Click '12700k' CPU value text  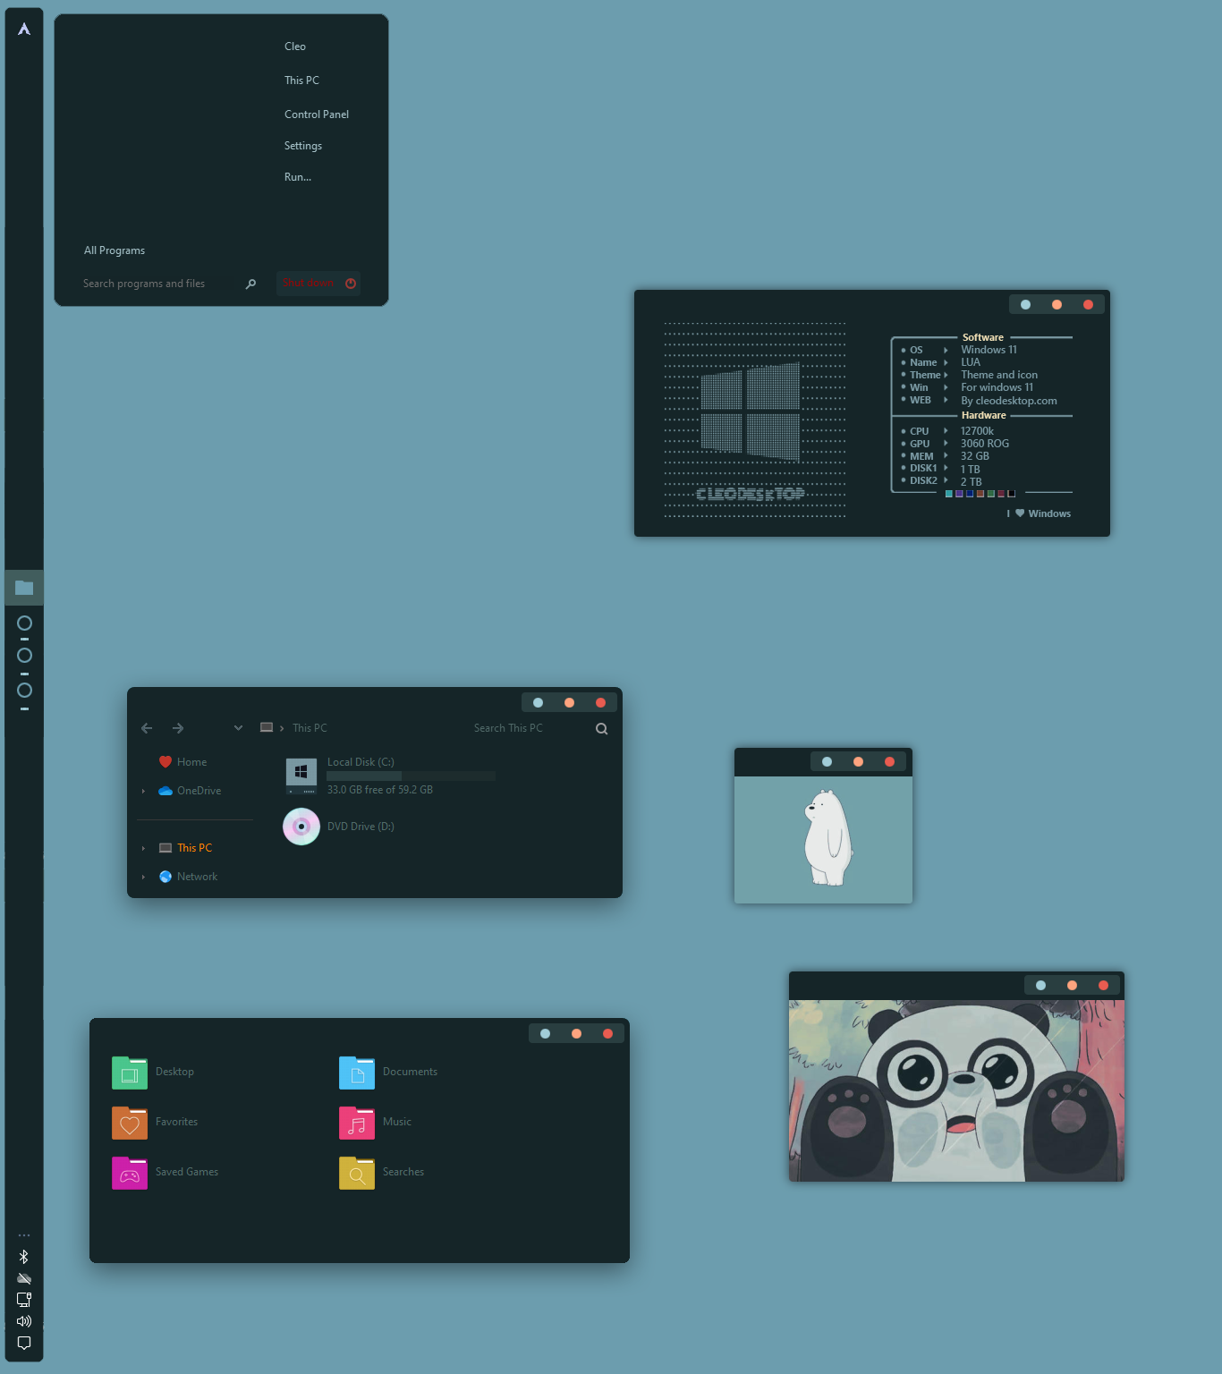pyautogui.click(x=977, y=431)
